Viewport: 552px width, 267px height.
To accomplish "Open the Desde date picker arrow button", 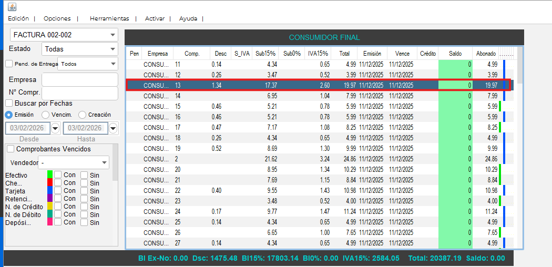I will pyautogui.click(x=56, y=129).
